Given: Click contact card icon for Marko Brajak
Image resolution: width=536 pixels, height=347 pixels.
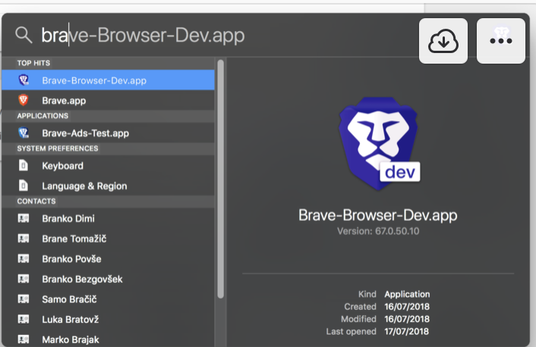Looking at the screenshot, I should [24, 339].
